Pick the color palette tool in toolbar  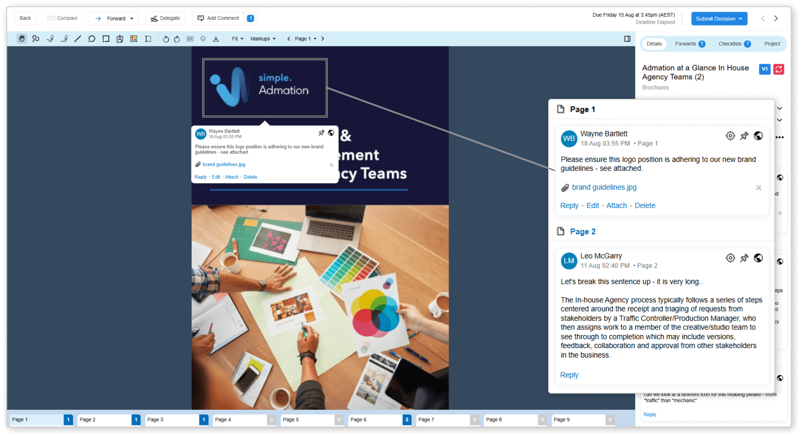[x=134, y=39]
